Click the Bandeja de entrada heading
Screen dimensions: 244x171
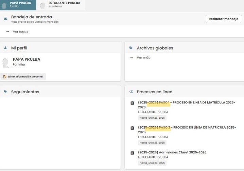click(x=31, y=17)
